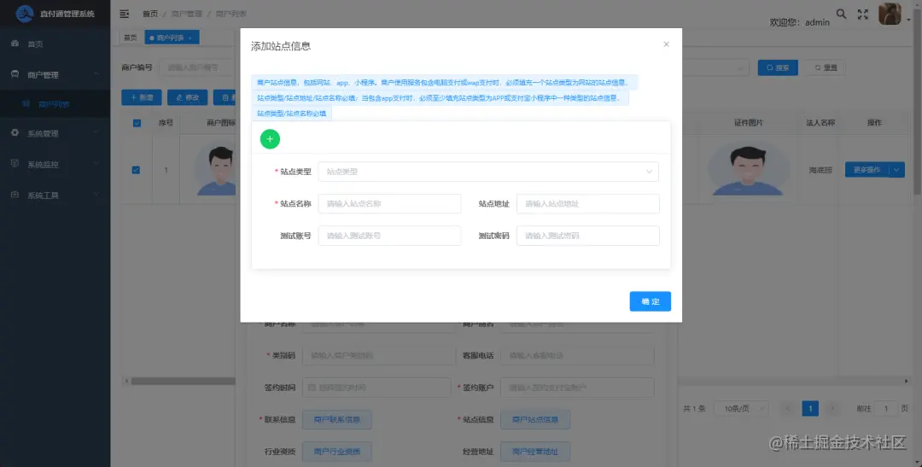Viewport: 922px width, 467px height.
Task: Open the 站点类型 dropdown
Action: tap(488, 172)
